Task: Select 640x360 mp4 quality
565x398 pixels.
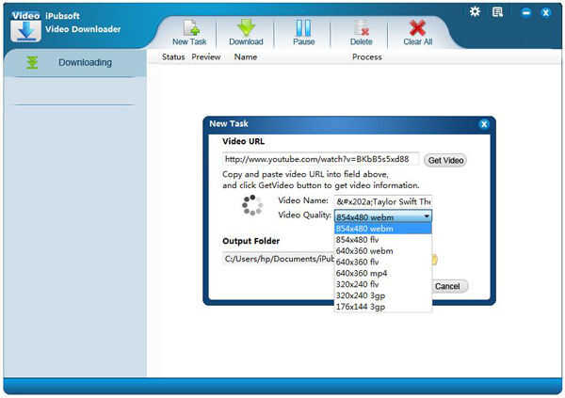Action: pos(383,273)
